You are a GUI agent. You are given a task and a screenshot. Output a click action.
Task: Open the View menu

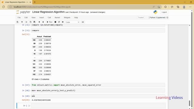click(x=33, y=18)
